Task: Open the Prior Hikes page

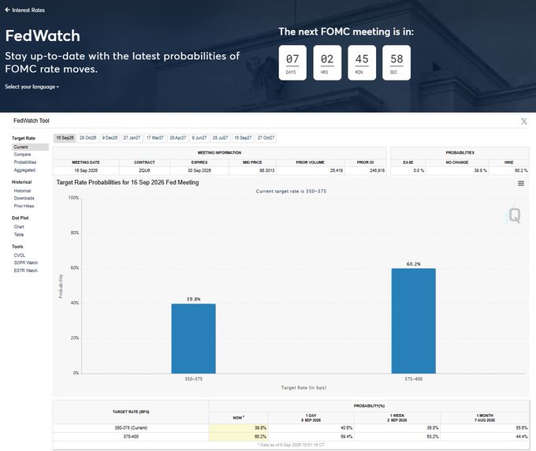Action: [24, 206]
